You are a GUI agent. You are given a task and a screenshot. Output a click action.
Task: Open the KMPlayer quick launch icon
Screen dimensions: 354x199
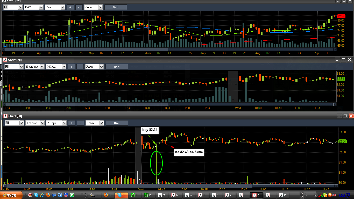pos(60,195)
